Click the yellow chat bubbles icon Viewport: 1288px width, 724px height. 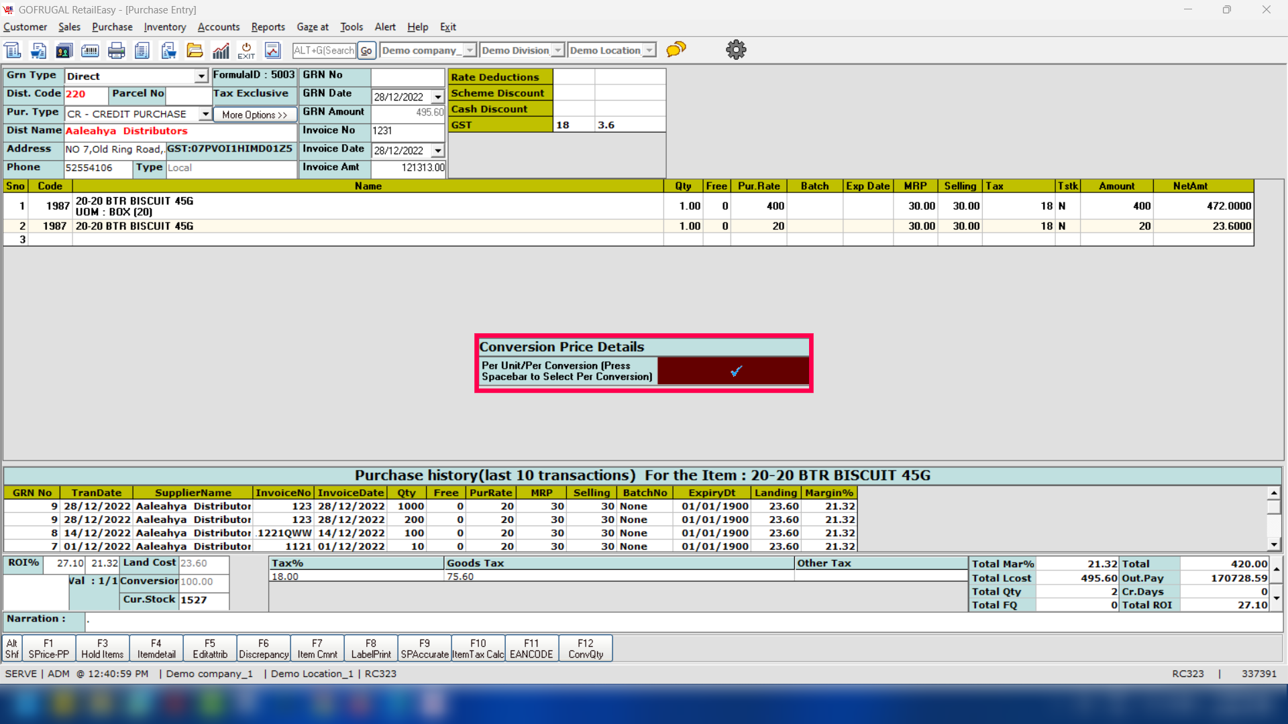pos(676,50)
